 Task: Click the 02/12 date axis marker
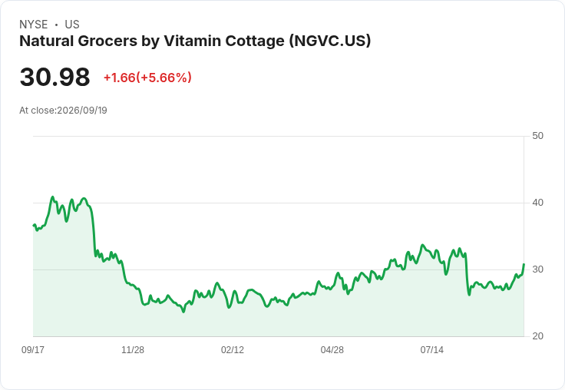tap(233, 349)
